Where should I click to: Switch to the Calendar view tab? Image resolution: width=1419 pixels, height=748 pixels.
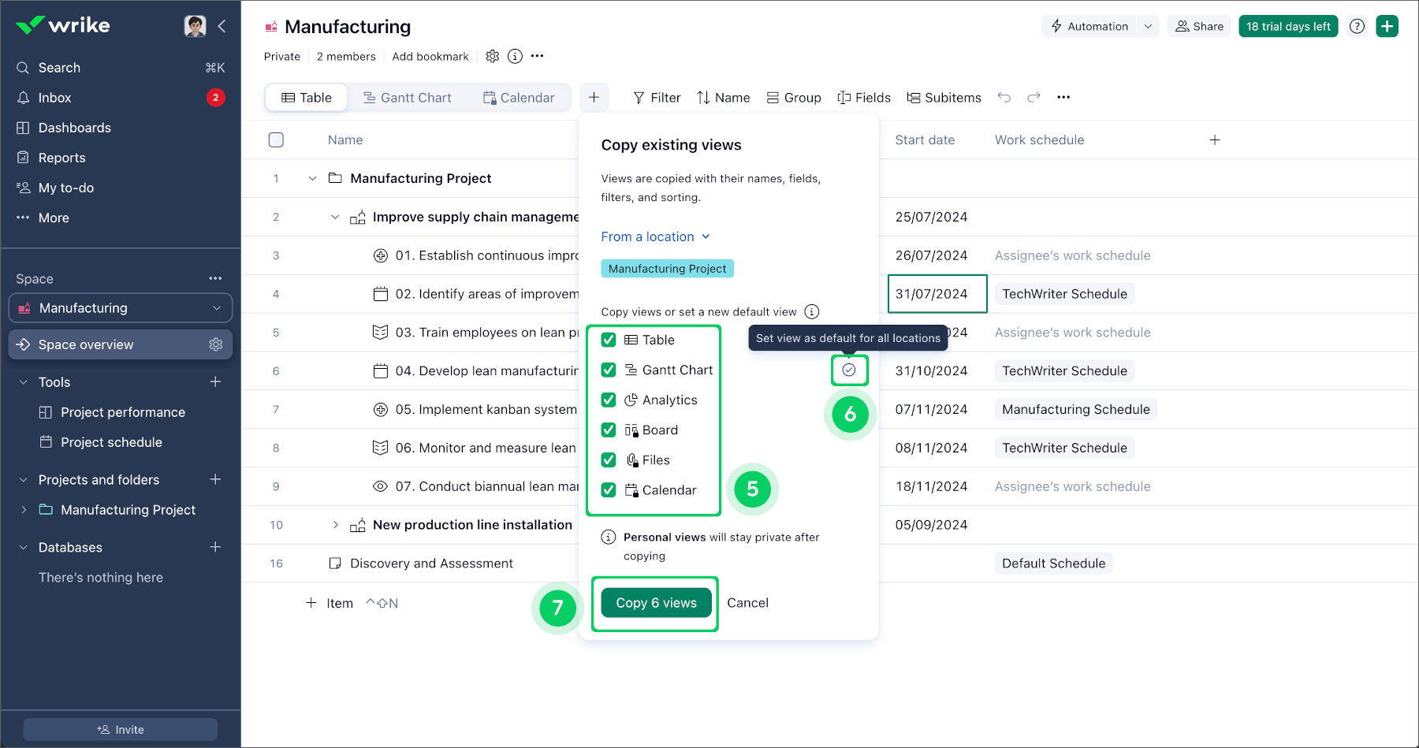pyautogui.click(x=519, y=98)
